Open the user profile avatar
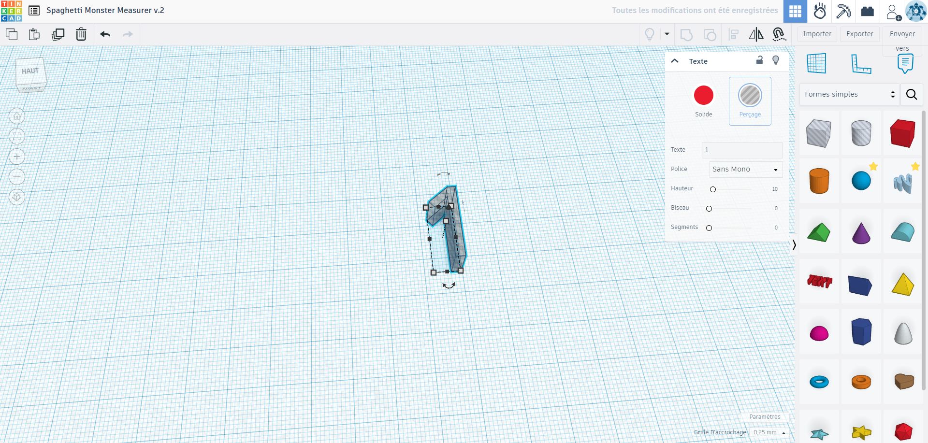The height and width of the screenshot is (443, 928). click(x=916, y=11)
